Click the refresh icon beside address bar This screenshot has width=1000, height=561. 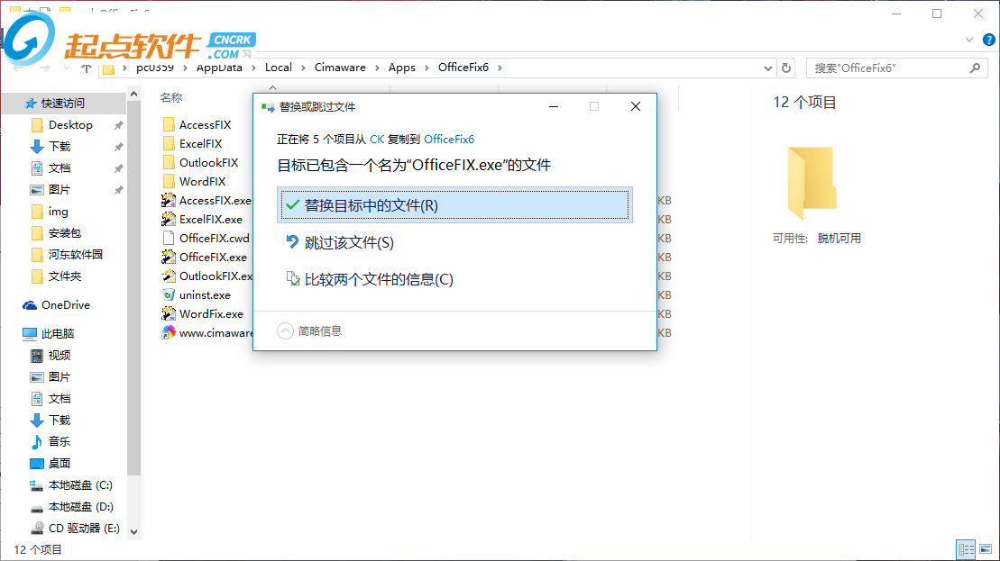[786, 68]
